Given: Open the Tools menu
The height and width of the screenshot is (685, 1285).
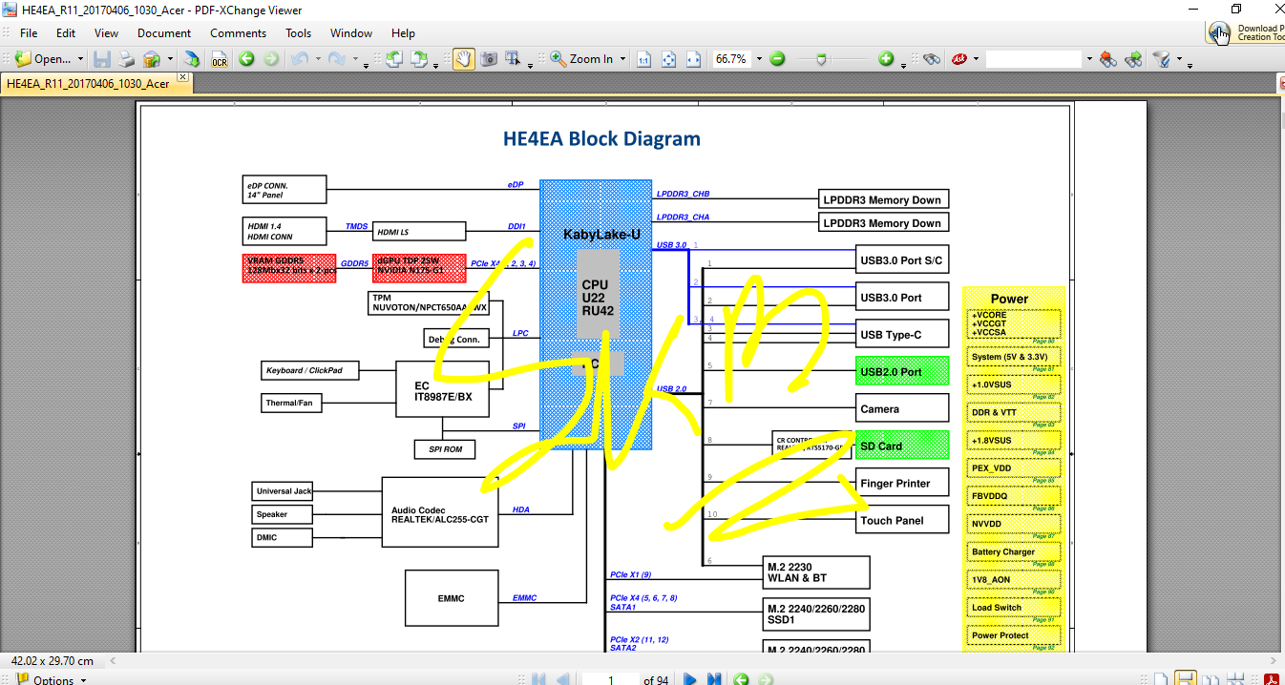Looking at the screenshot, I should [298, 33].
